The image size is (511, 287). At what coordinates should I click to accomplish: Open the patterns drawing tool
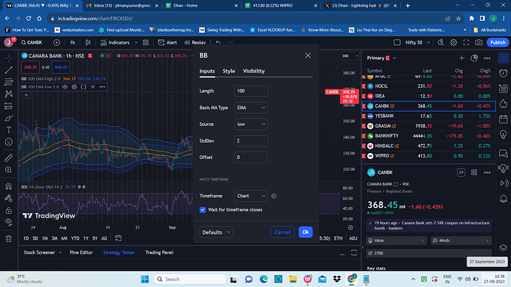(9, 94)
